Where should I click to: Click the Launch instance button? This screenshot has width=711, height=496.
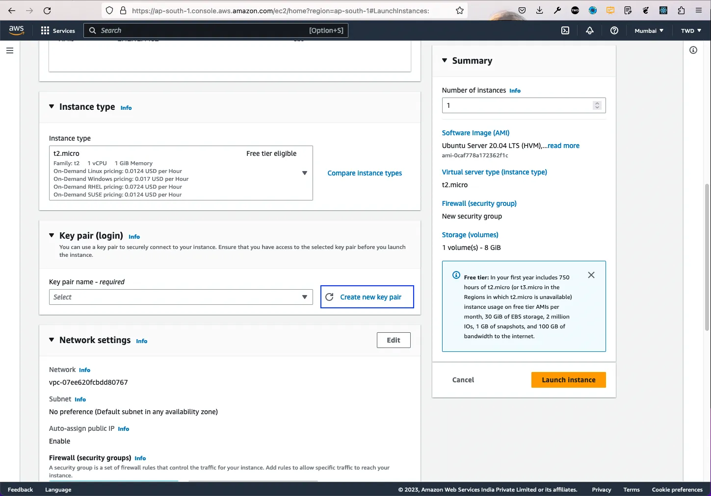click(x=569, y=380)
